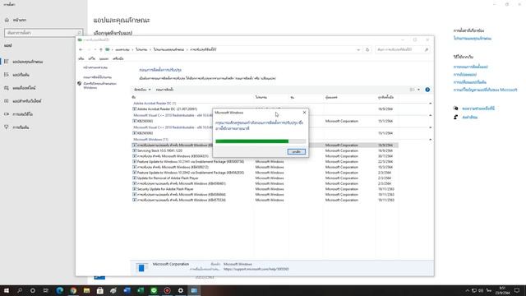Select Feature Update to Windows 10 21H1 row

click(265, 162)
